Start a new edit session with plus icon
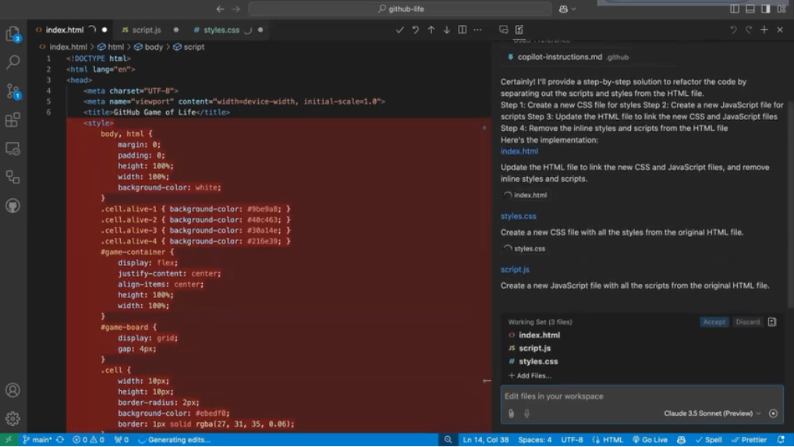The image size is (794, 447). (764, 30)
